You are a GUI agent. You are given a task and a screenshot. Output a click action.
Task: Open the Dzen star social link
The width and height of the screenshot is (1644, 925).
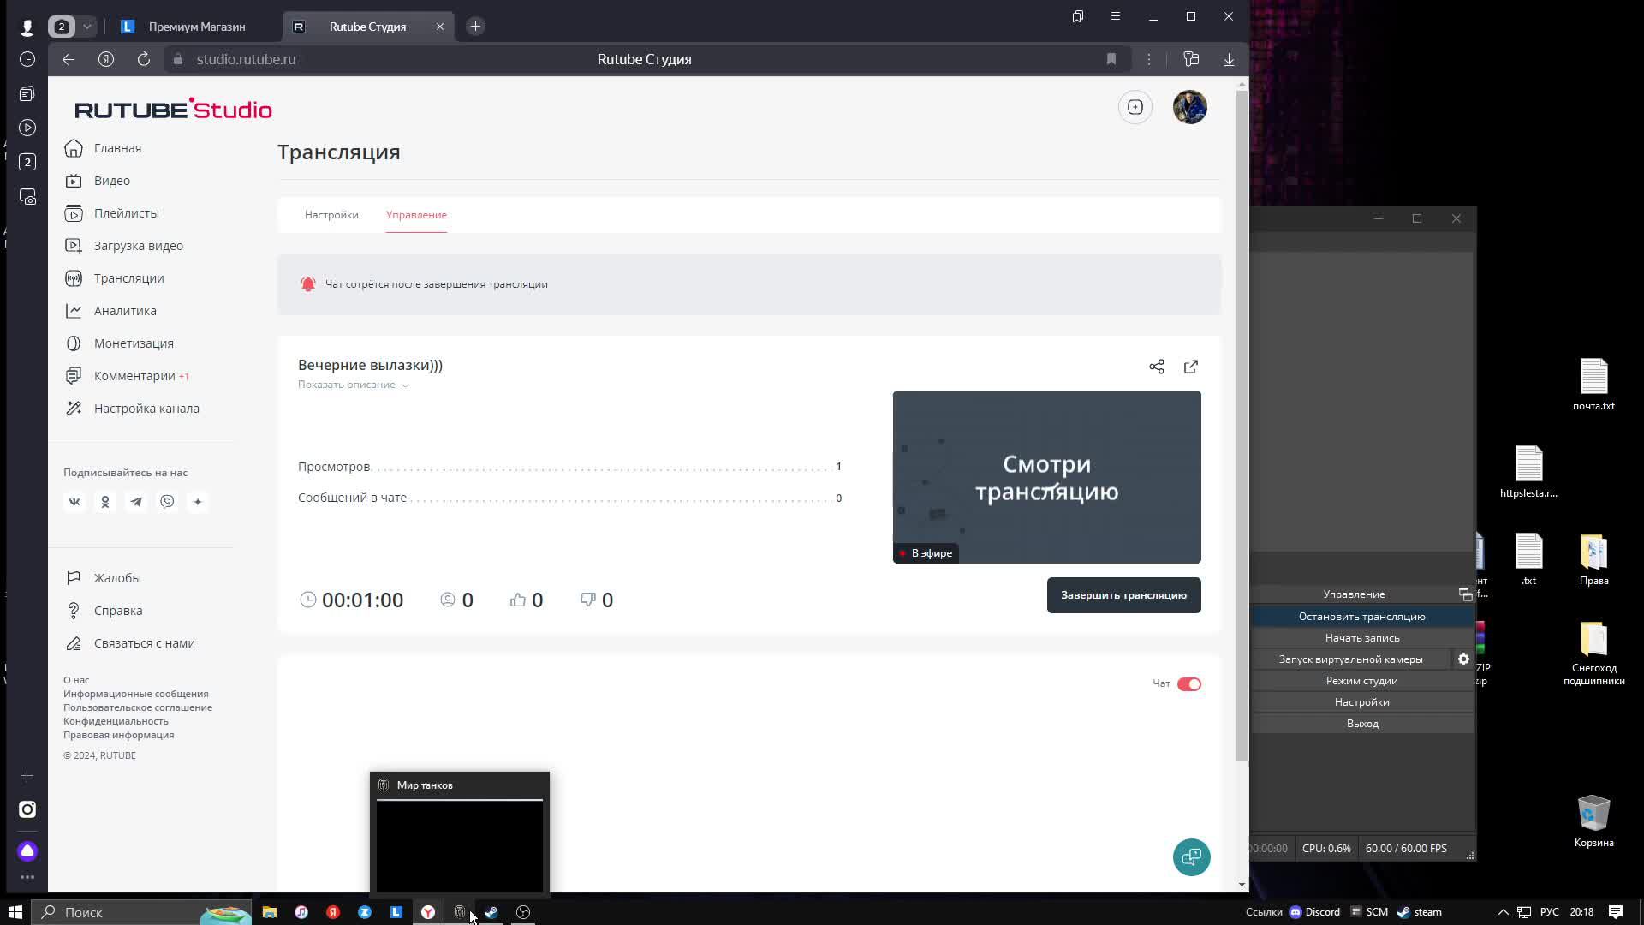[x=198, y=502]
